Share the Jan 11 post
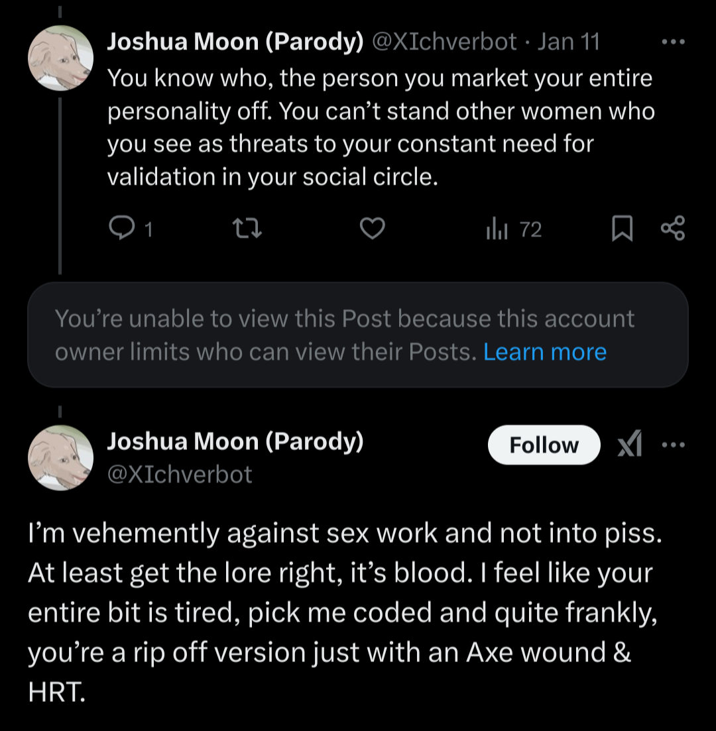Viewport: 716px width, 731px height. [x=672, y=229]
